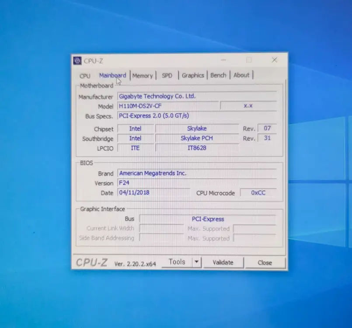
Task: Click the empty Current Link Width field
Action: 161,228
